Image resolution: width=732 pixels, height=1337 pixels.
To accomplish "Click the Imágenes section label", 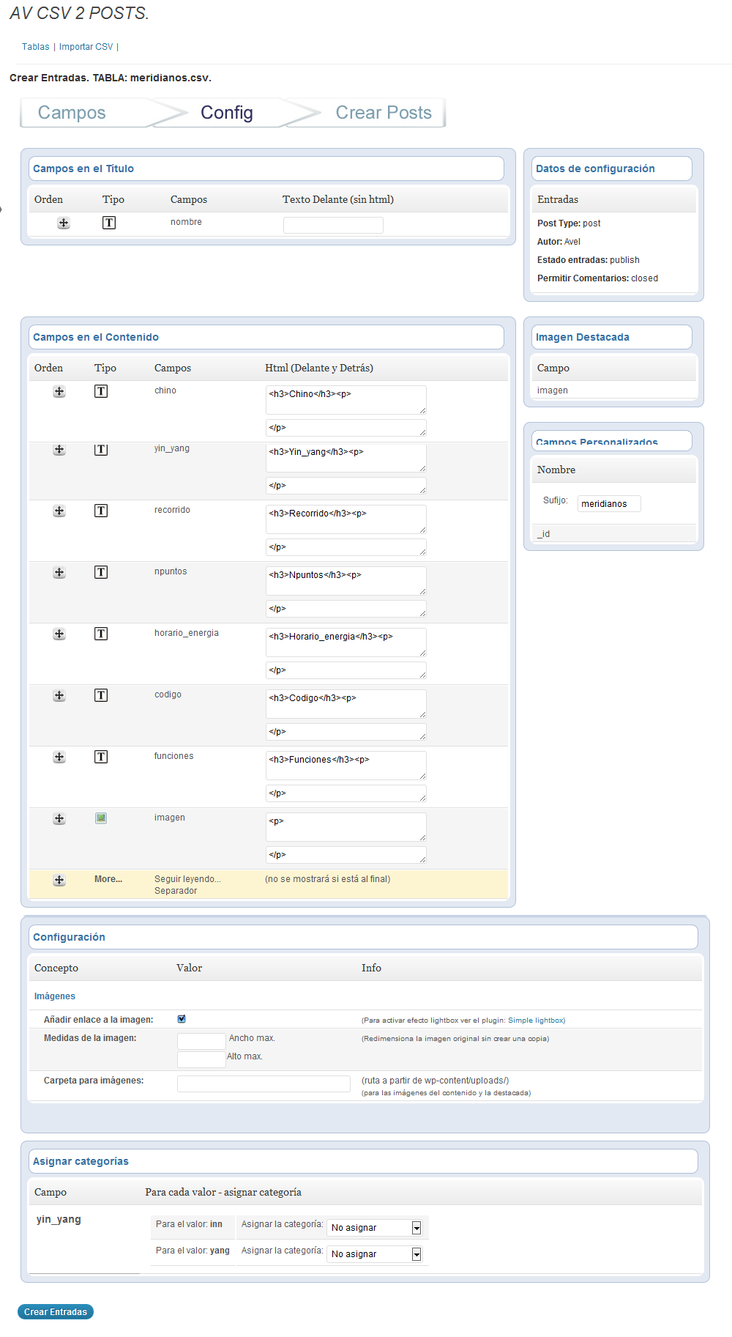I will (x=55, y=996).
